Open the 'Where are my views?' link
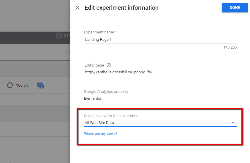 pyautogui.click(x=101, y=134)
